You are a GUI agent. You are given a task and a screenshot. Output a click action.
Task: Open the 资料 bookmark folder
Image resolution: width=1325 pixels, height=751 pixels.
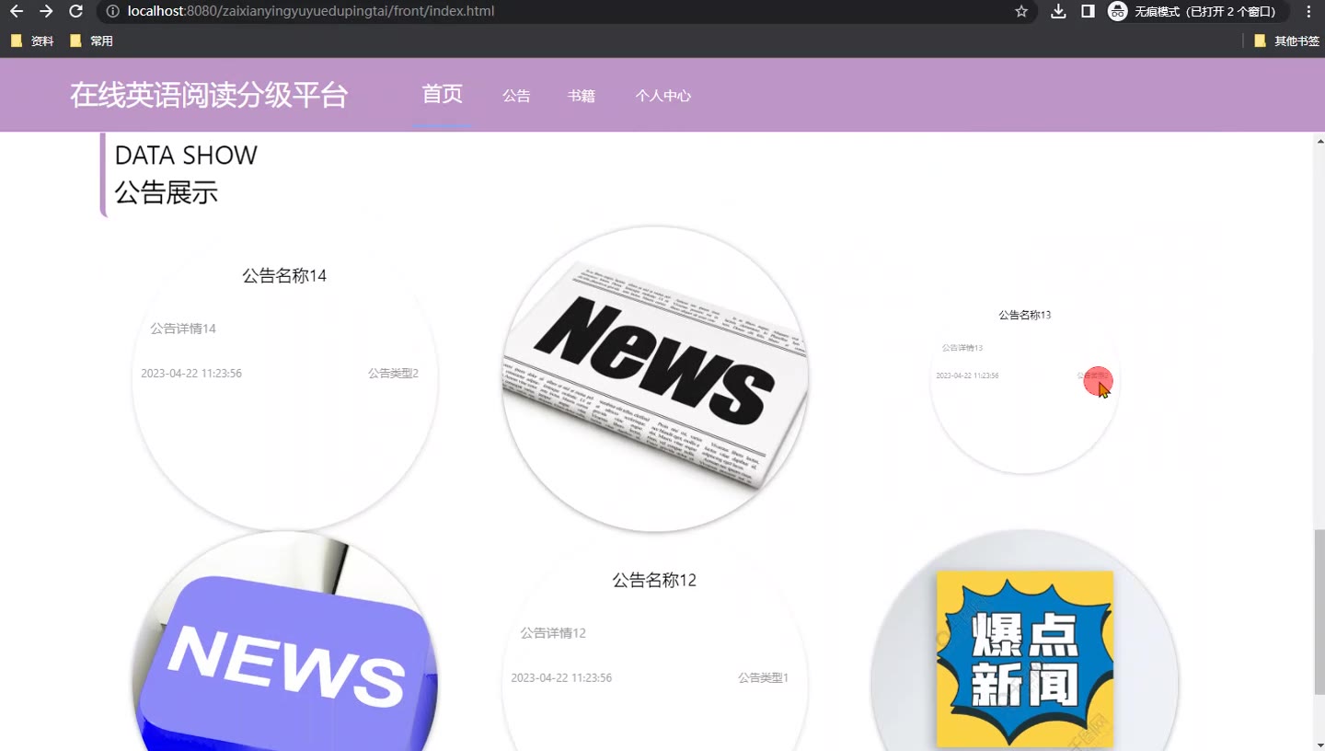(32, 40)
